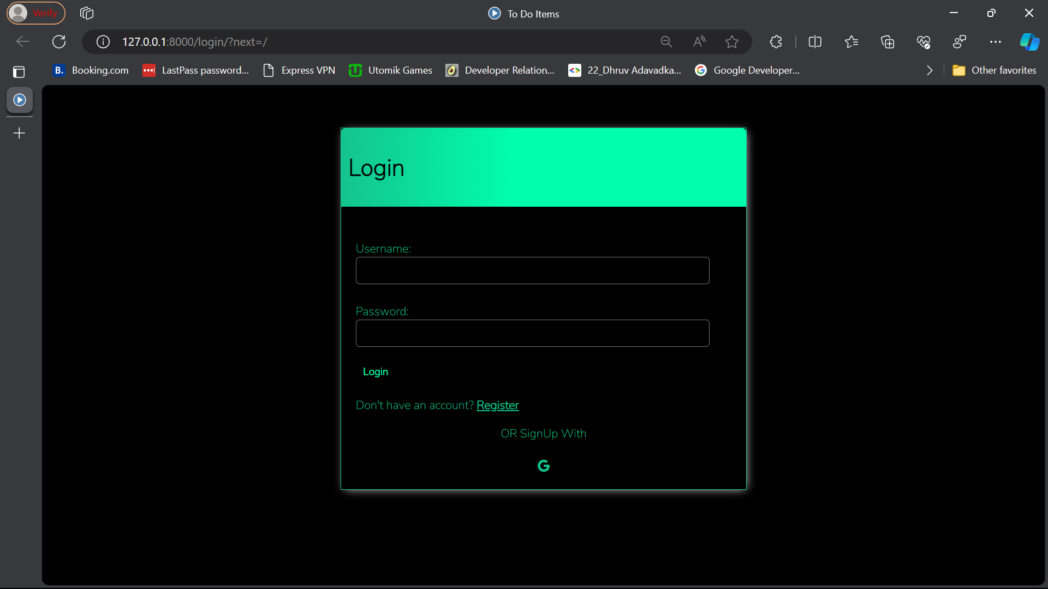Open a new tab with plus

(x=19, y=133)
